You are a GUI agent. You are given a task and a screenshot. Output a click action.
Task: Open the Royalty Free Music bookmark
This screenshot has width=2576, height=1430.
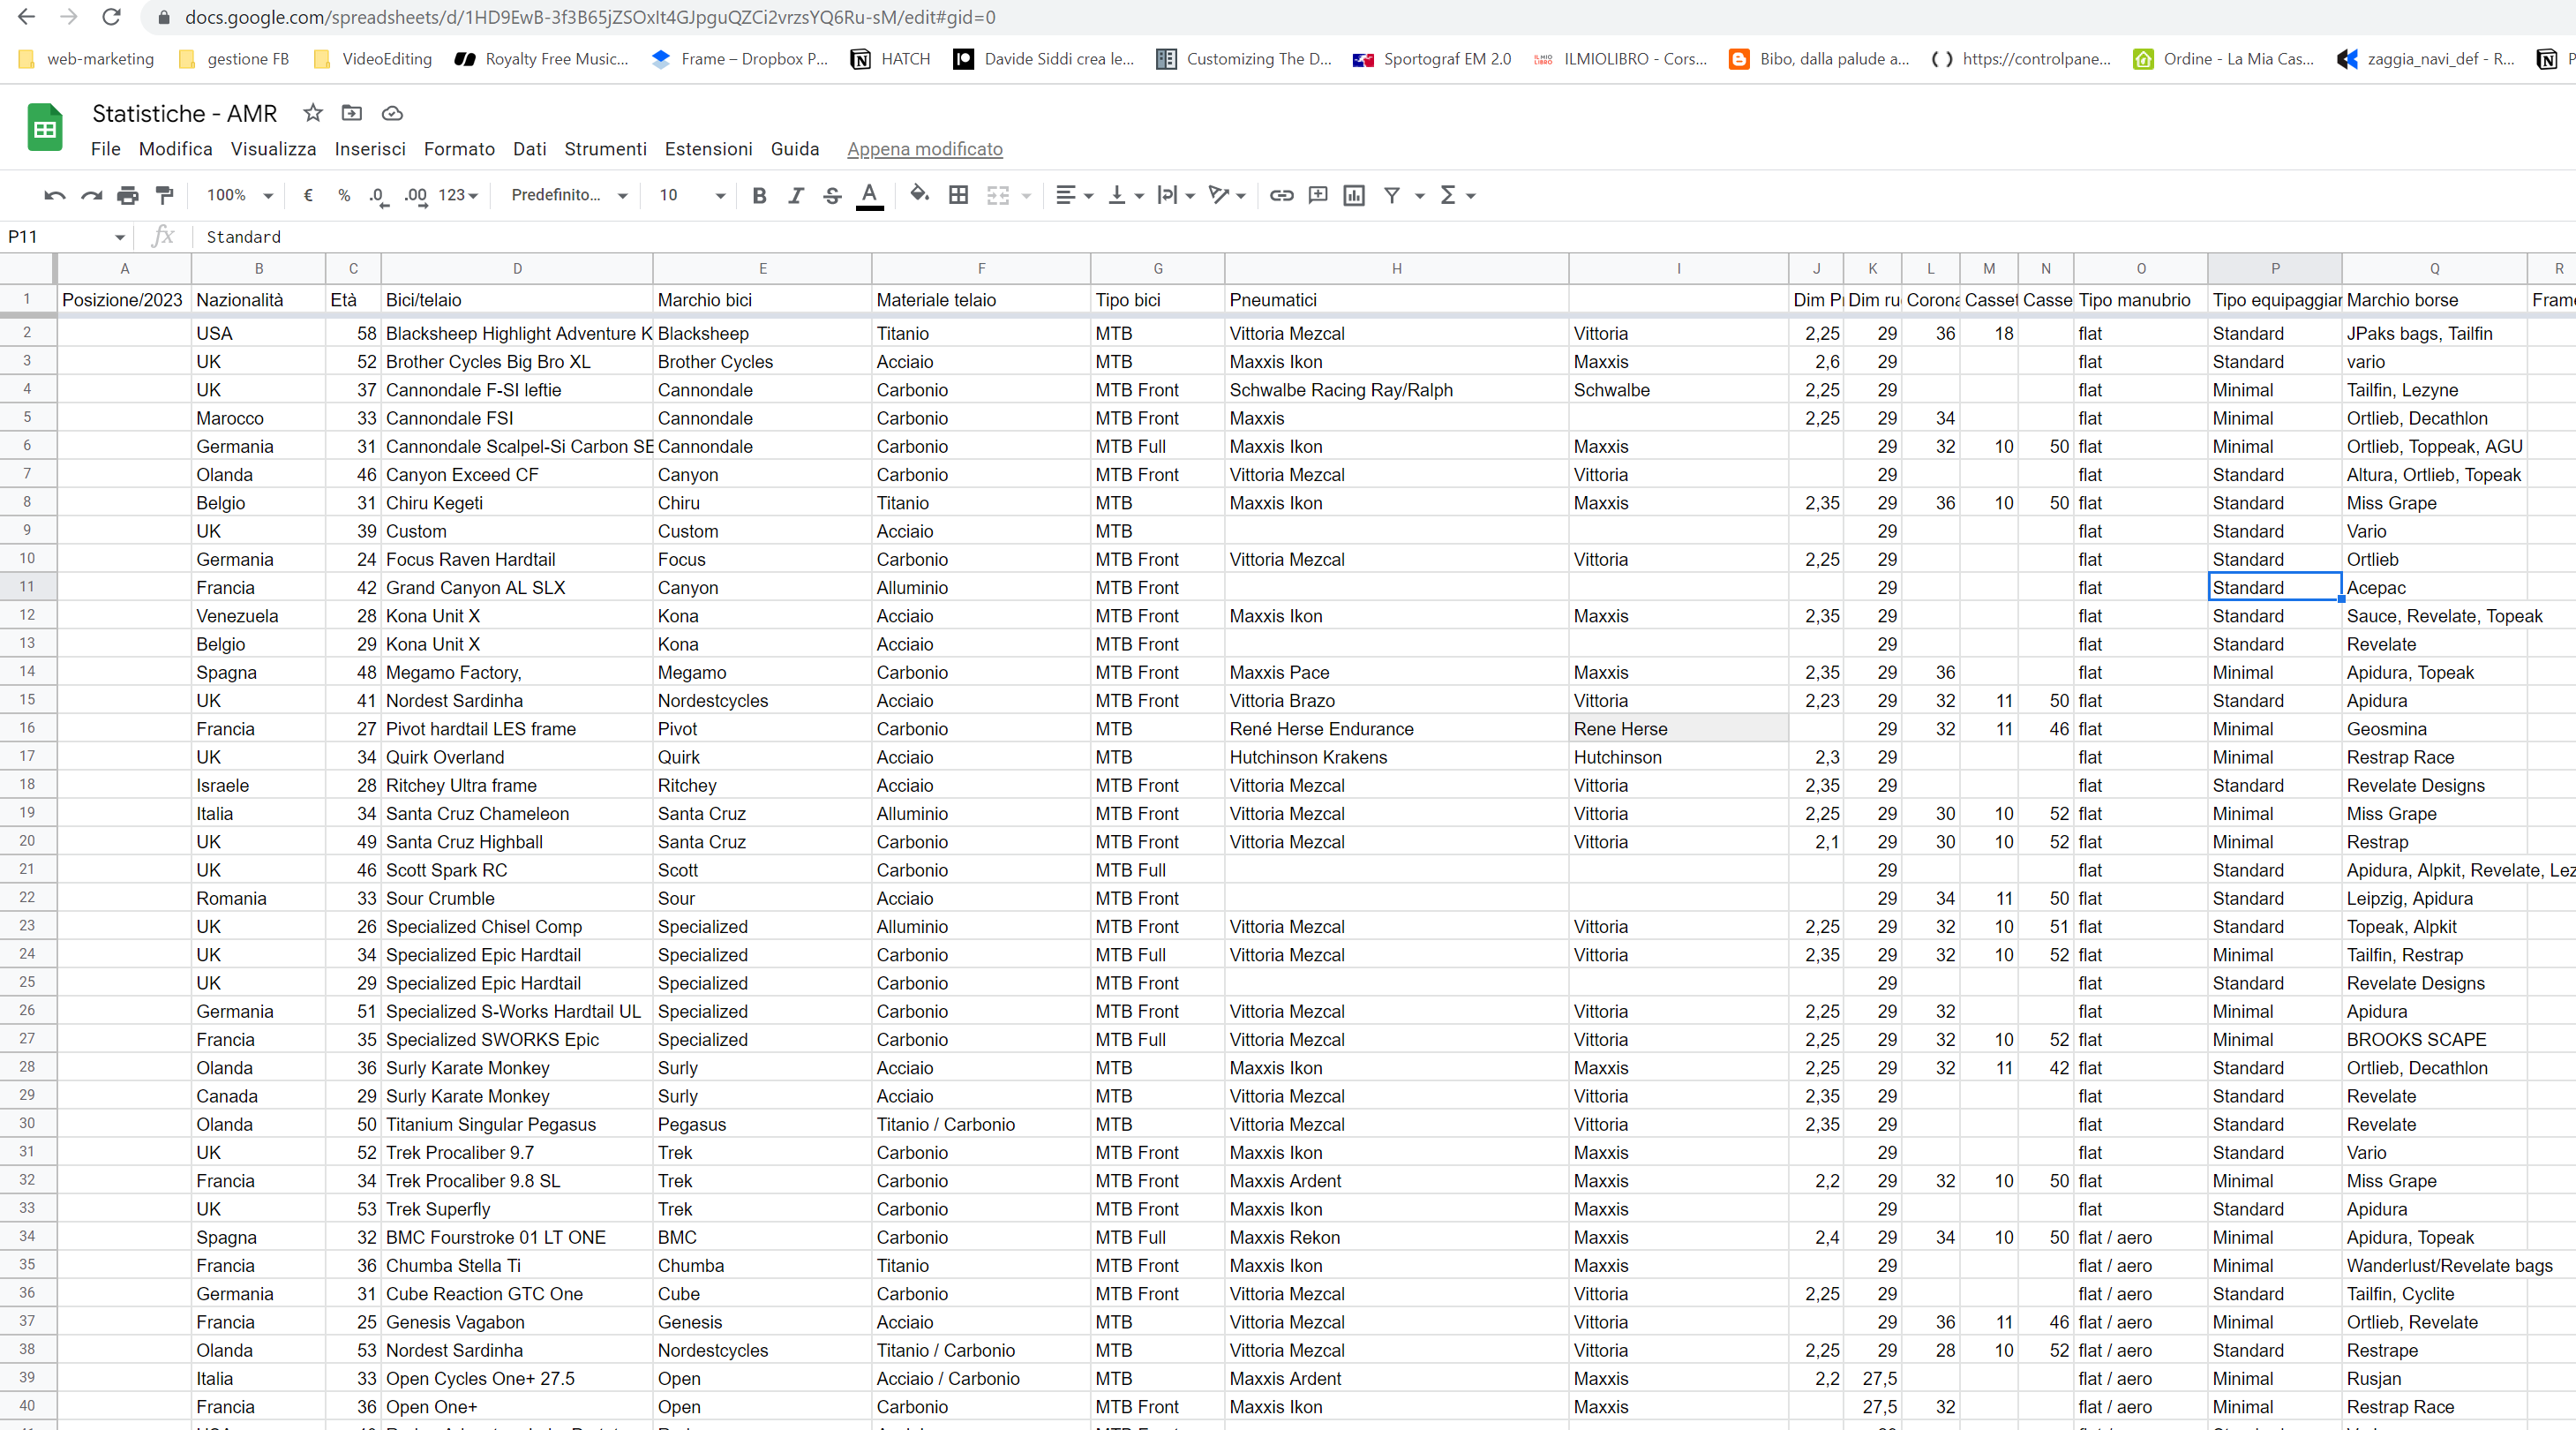[542, 59]
